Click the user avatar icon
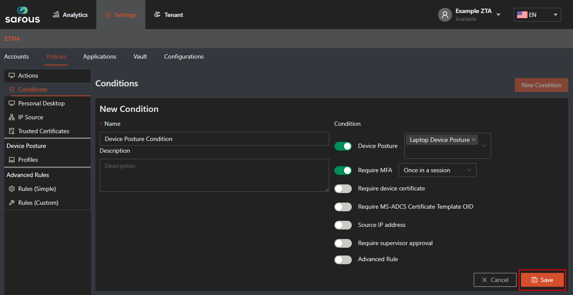Viewport: 573px width, 295px height. (x=445, y=15)
